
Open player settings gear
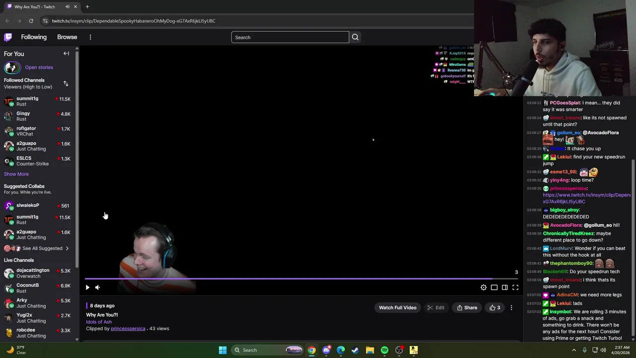[483, 287]
